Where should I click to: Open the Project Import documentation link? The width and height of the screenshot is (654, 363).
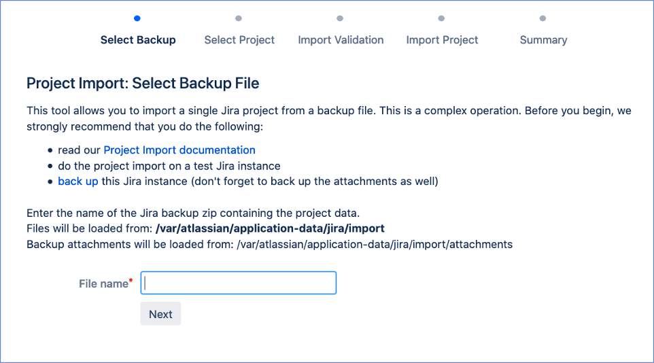coord(179,150)
